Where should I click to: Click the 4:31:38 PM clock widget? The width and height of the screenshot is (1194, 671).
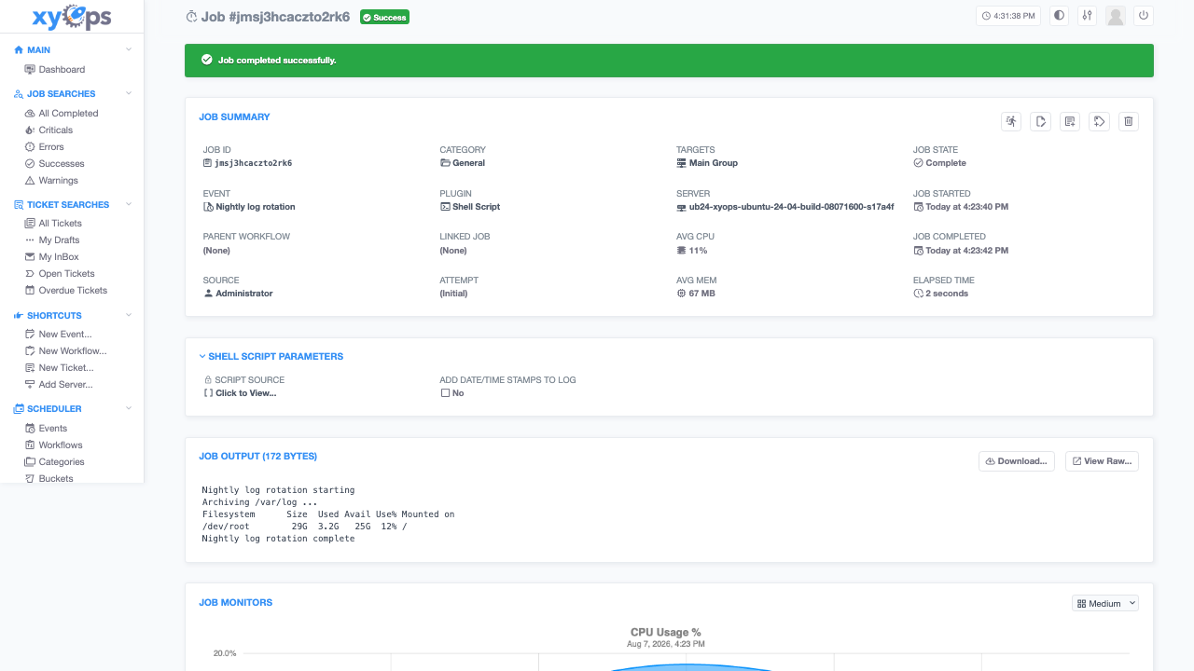coord(1008,16)
